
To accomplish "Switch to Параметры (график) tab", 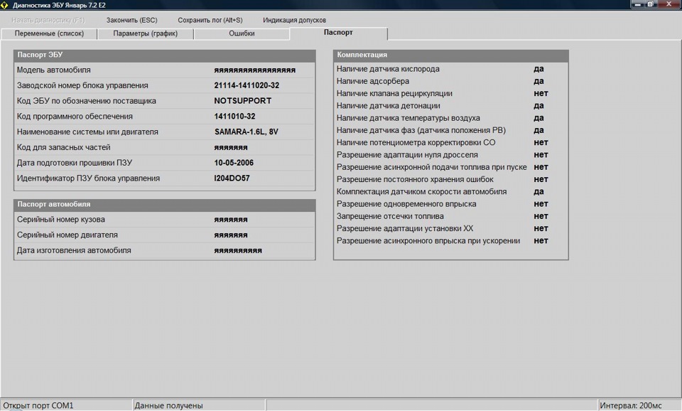I will (145, 33).
